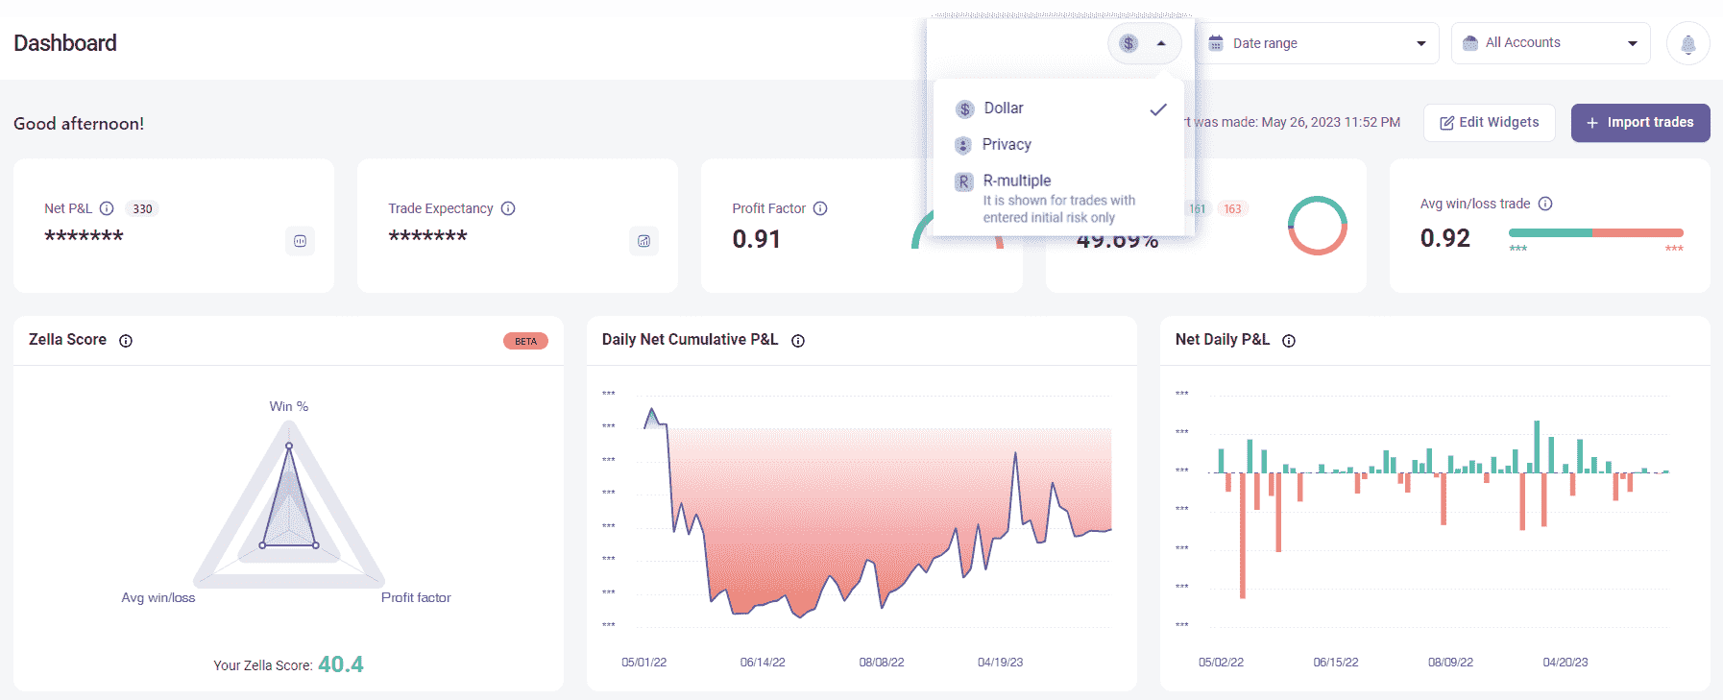The image size is (1723, 700).
Task: Expand the All Accounts dropdown
Action: pyautogui.click(x=1550, y=43)
